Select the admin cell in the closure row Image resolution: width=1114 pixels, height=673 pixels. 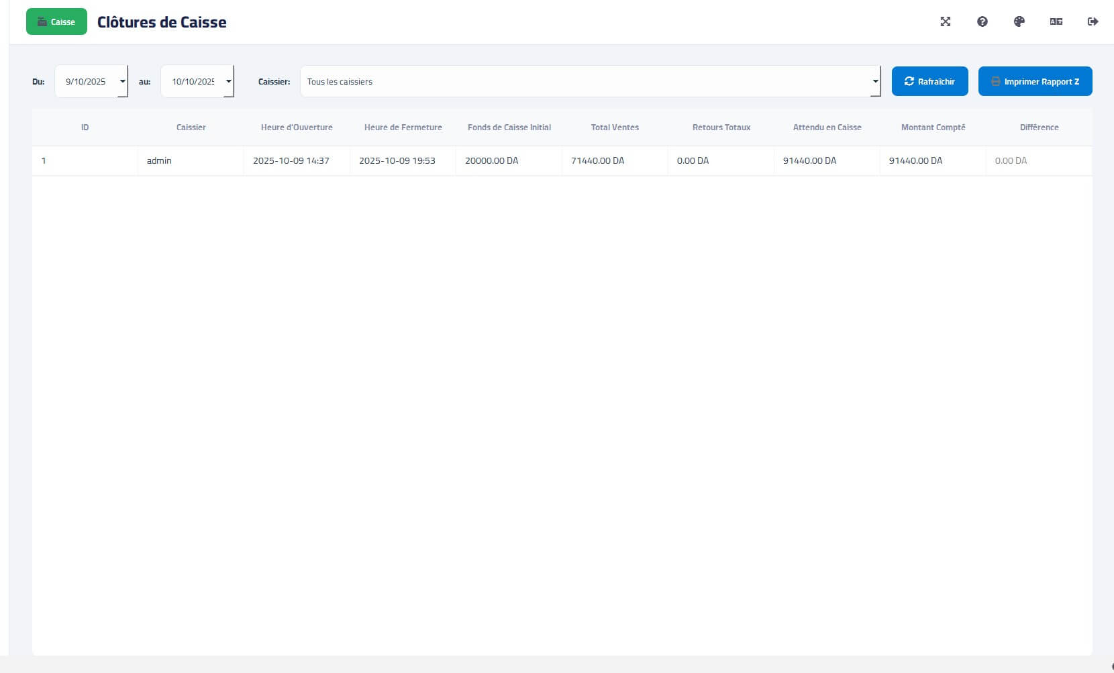click(x=159, y=161)
